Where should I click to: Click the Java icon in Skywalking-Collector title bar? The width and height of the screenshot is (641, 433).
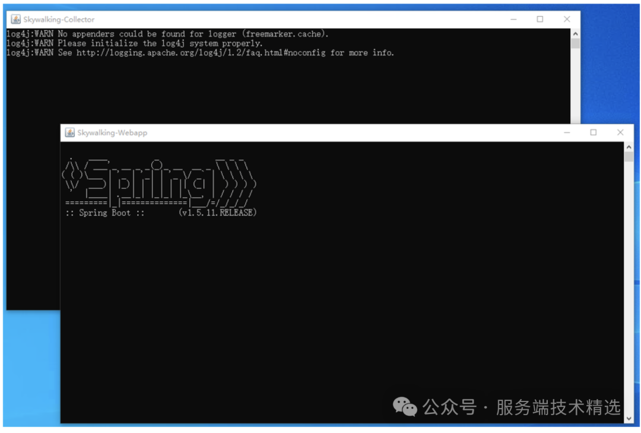click(x=16, y=19)
